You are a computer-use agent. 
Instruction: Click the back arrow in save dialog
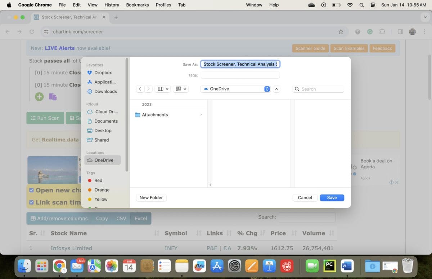pos(140,89)
